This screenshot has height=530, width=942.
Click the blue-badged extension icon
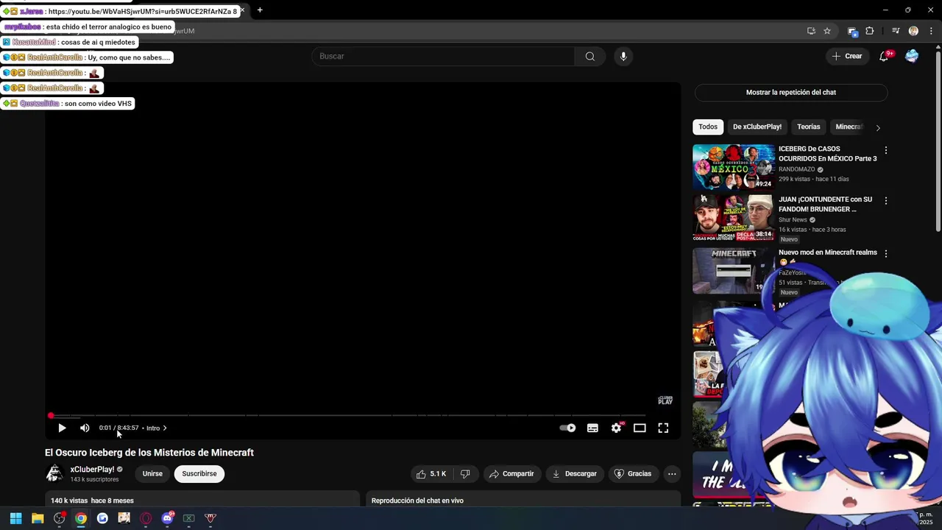coord(852,31)
